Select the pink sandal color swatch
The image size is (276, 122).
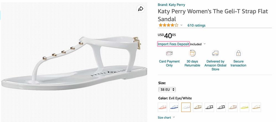click(x=162, y=107)
